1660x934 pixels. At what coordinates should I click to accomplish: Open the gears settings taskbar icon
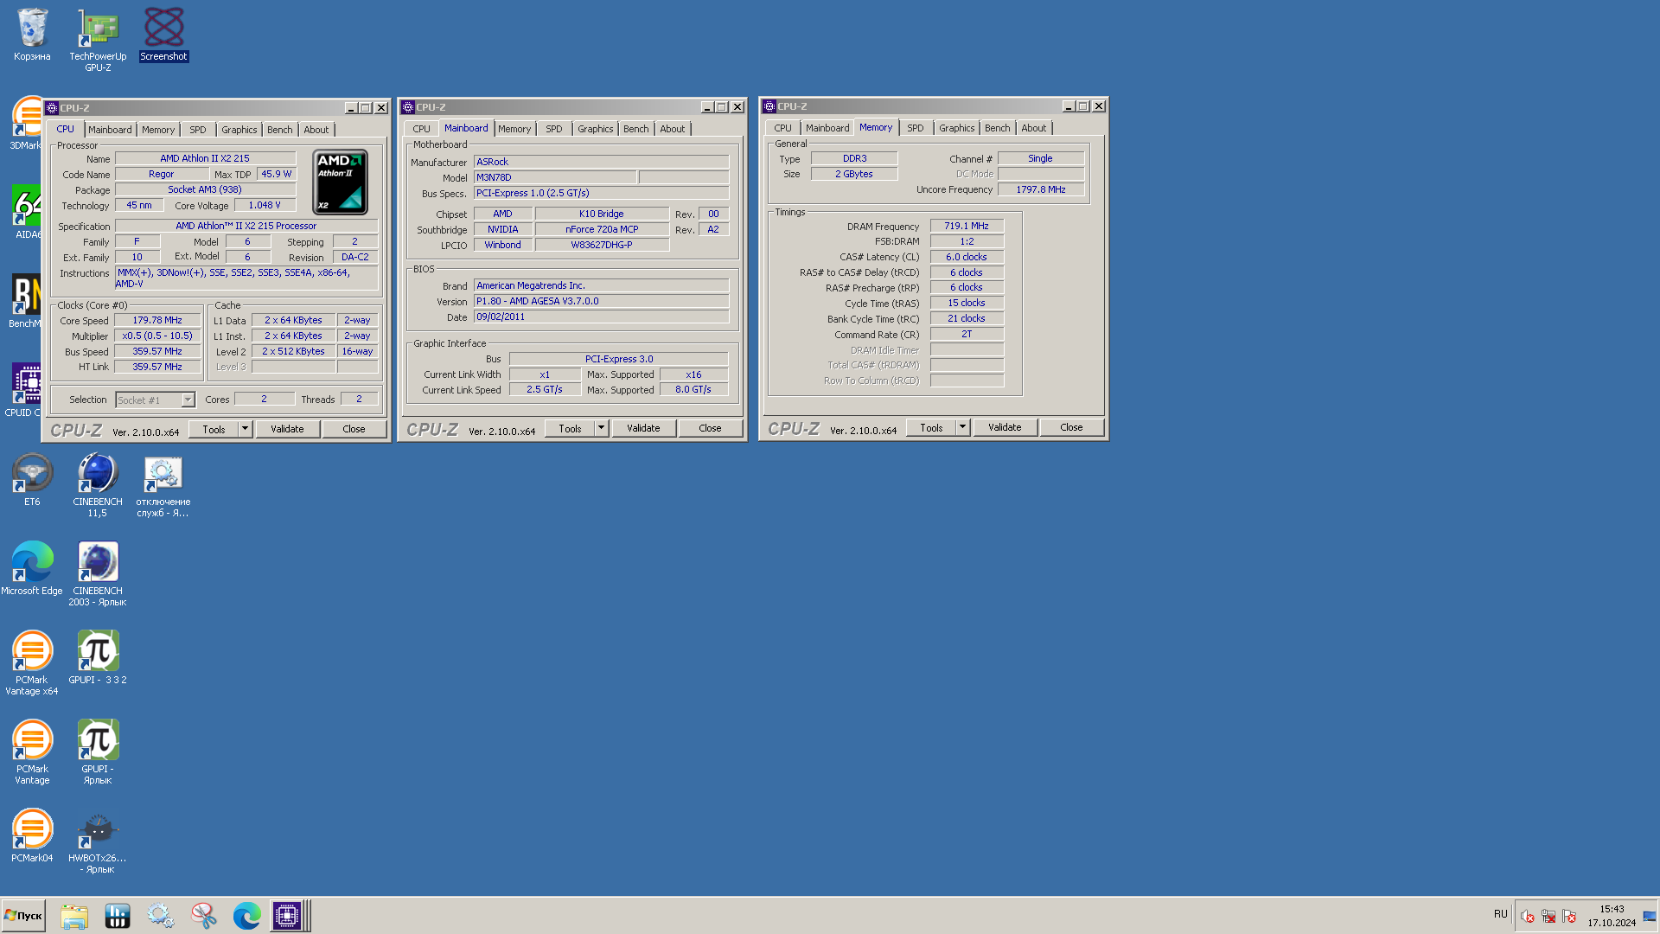pos(161,915)
